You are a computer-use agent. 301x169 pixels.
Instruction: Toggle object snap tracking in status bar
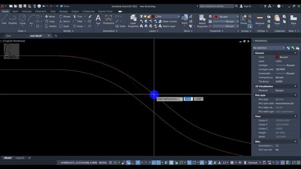(x=154, y=163)
